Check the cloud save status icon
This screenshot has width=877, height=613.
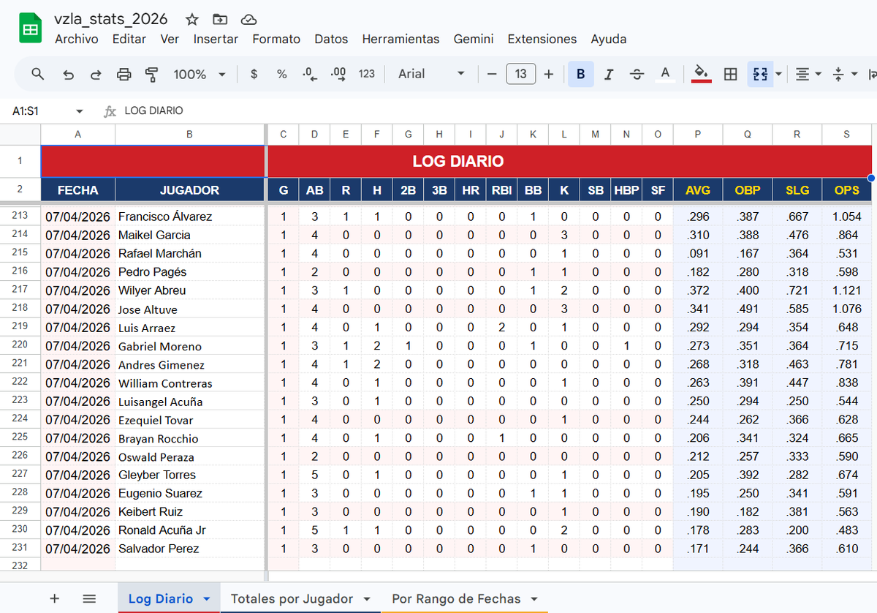click(248, 20)
